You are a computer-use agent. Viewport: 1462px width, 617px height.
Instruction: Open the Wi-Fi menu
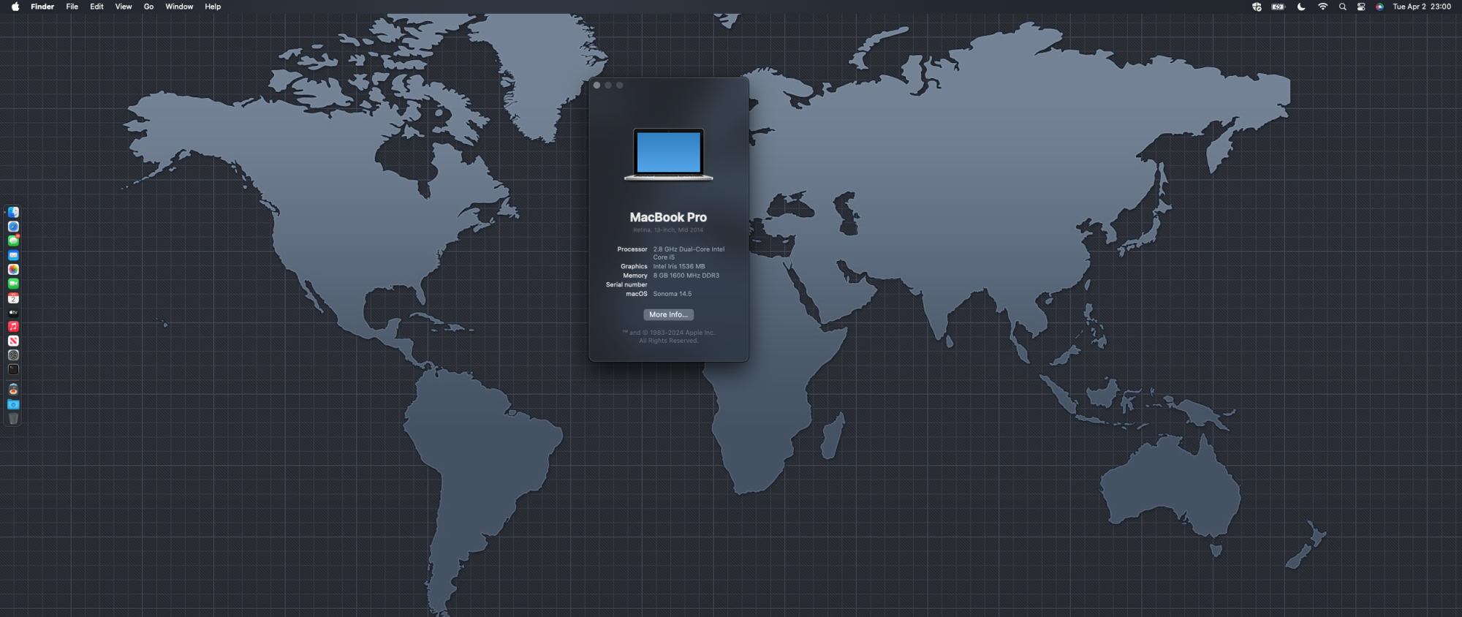click(1322, 7)
